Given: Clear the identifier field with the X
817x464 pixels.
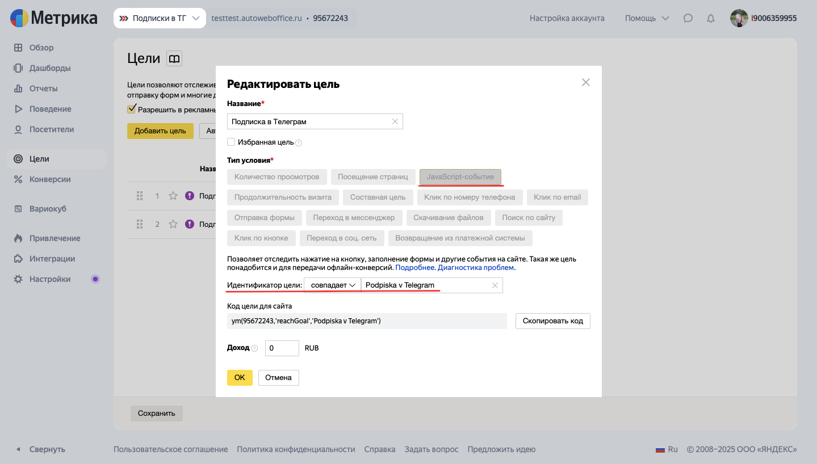Looking at the screenshot, I should click(495, 285).
